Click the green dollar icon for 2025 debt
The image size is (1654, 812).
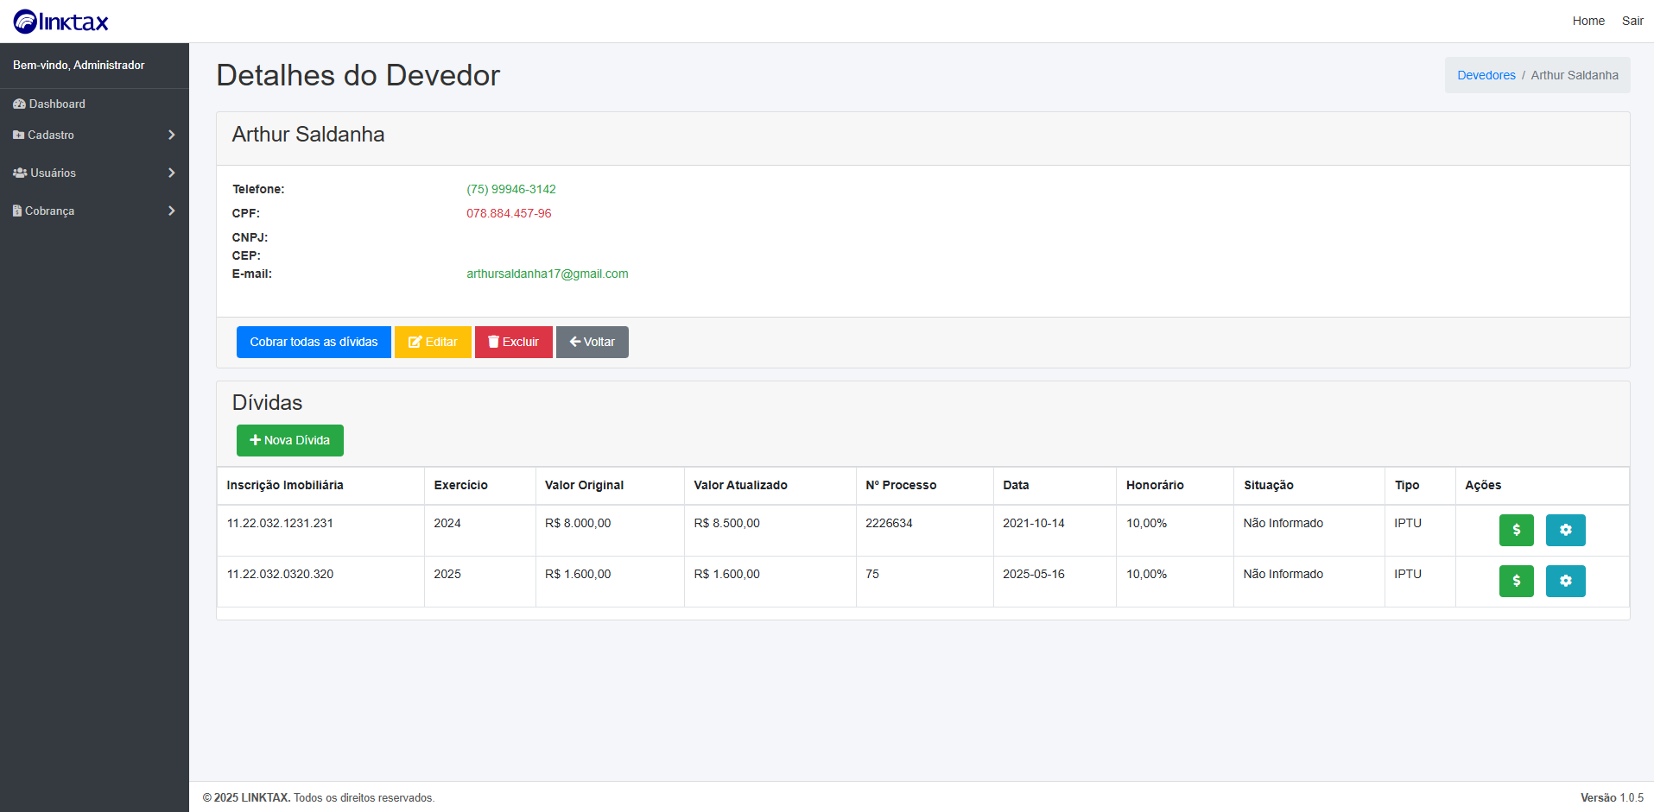pyautogui.click(x=1516, y=581)
